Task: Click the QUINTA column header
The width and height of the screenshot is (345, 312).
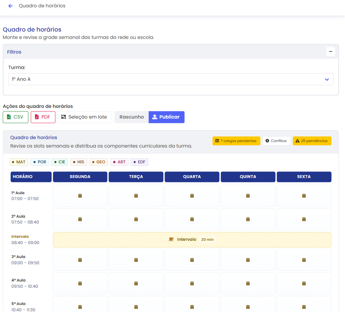Action: pyautogui.click(x=248, y=177)
